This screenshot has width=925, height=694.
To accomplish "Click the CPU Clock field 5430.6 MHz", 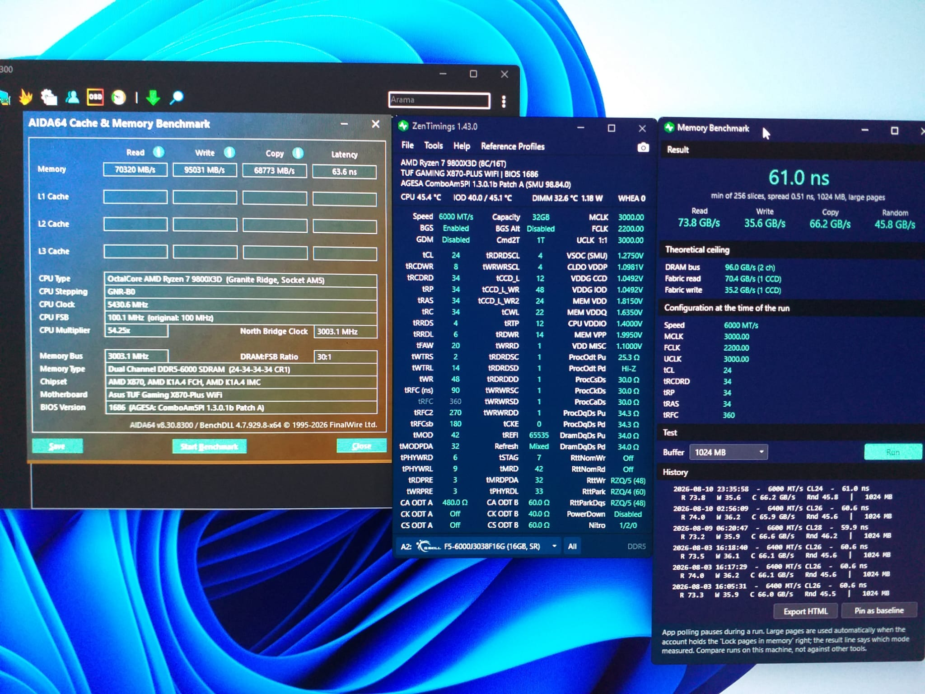I will point(241,305).
